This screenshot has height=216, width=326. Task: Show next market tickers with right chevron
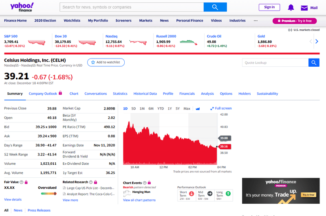317,41
